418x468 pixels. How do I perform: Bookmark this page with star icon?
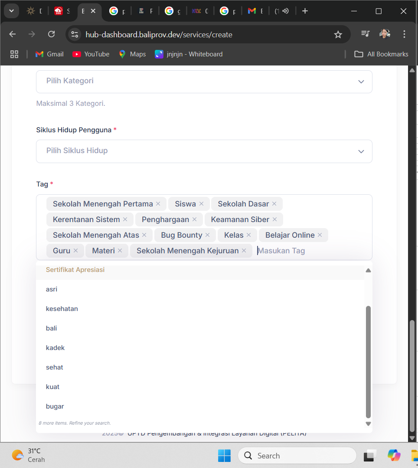338,35
